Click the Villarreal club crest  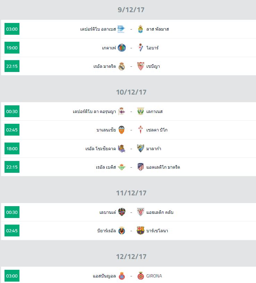coord(122,231)
